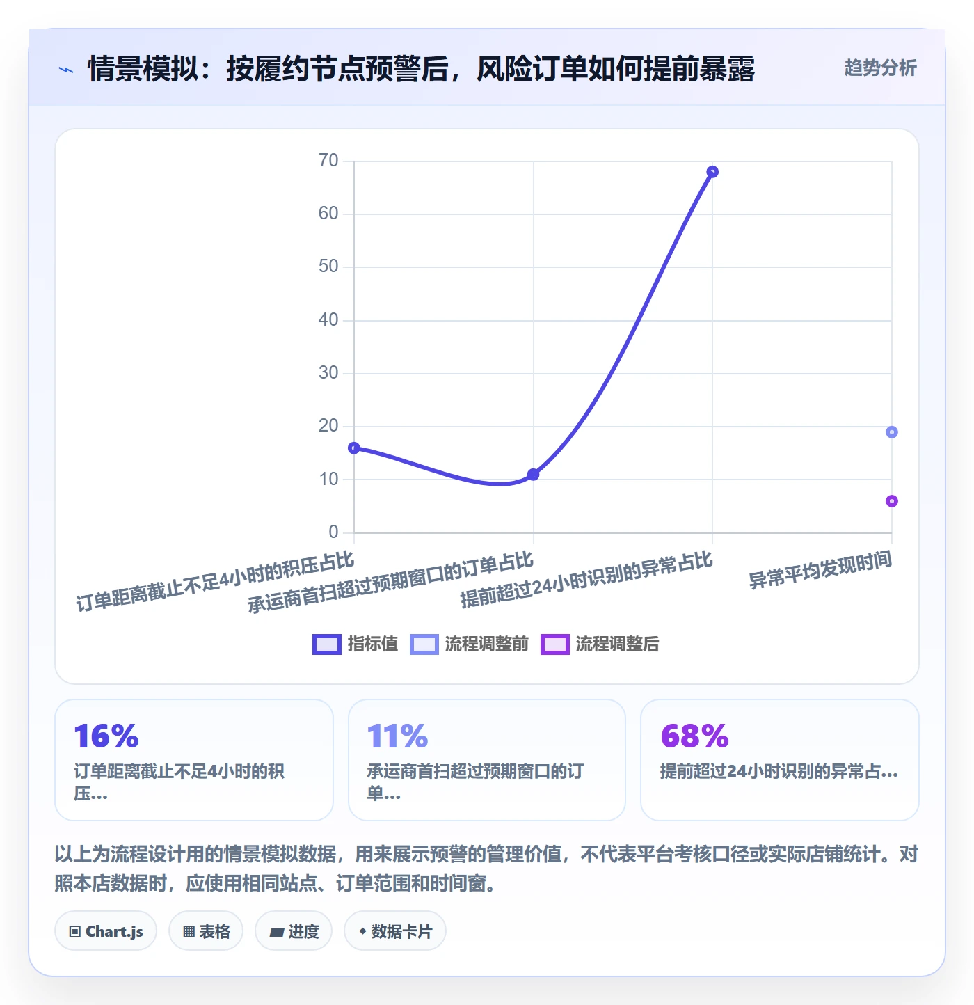This screenshot has width=974, height=1005.
Task: Click the axis label 承运商首扫超过预期窗口的订单占比
Action: (390, 583)
